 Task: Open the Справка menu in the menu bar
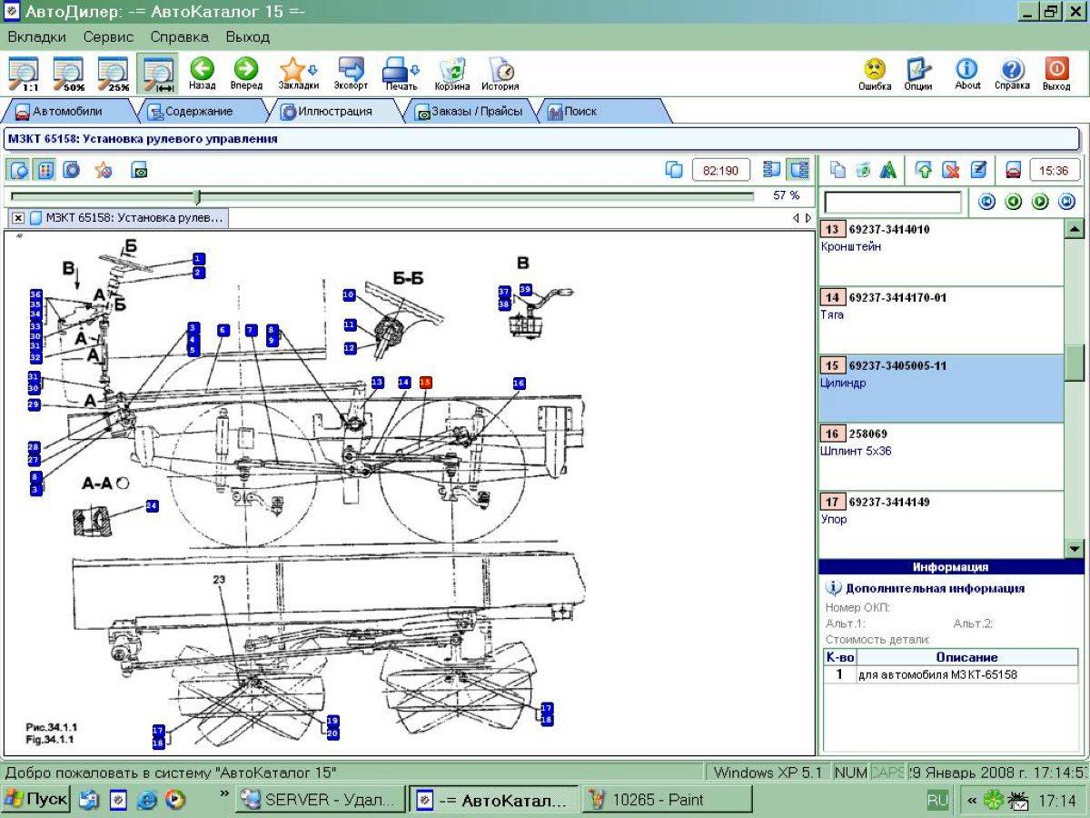pos(179,37)
